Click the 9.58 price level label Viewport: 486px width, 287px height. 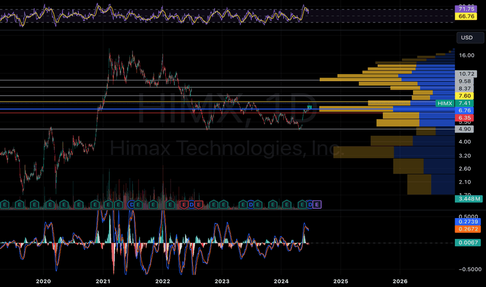[x=464, y=81]
